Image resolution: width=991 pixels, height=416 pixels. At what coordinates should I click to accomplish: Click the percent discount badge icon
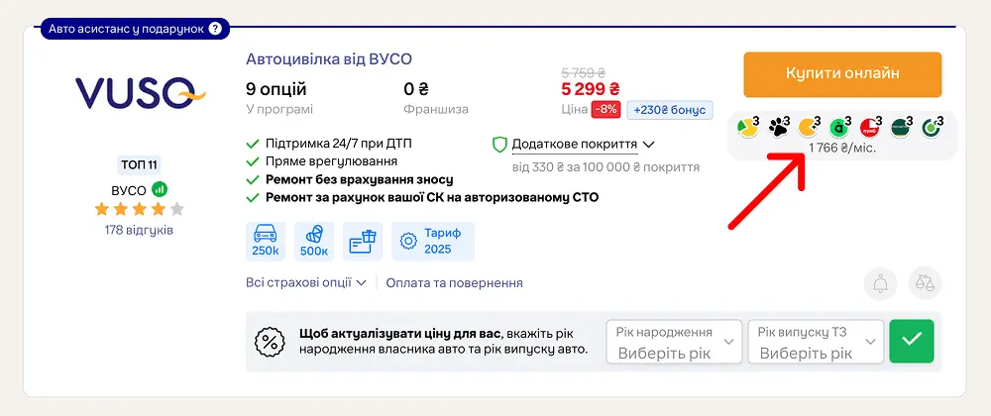[270, 342]
